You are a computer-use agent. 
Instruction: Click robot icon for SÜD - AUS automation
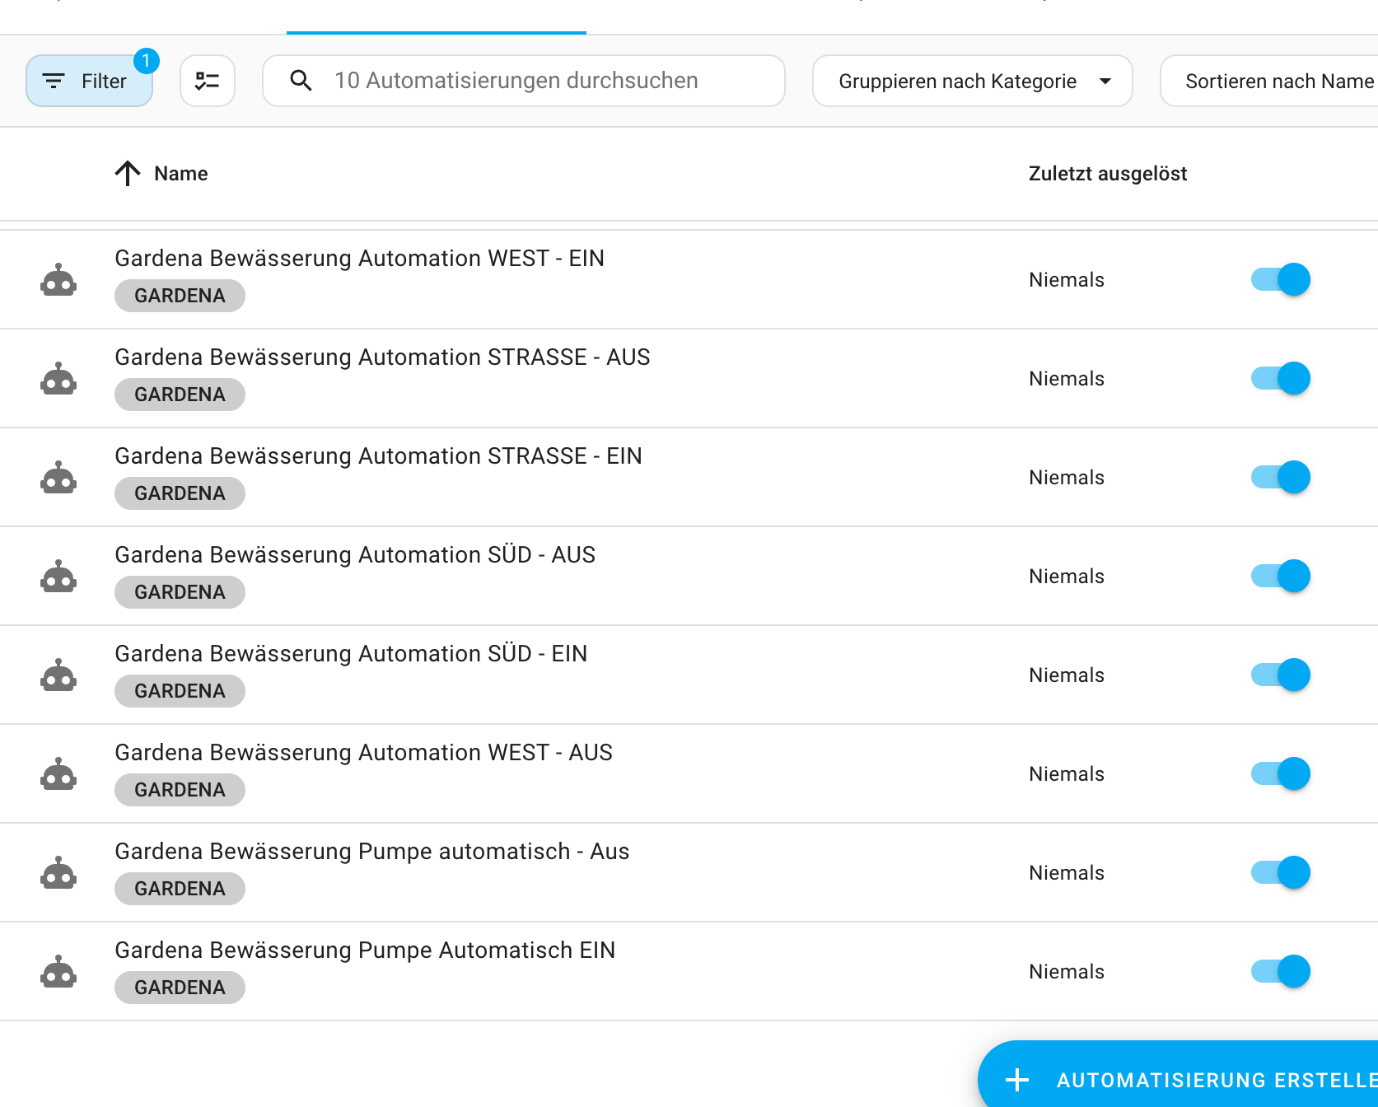point(58,577)
